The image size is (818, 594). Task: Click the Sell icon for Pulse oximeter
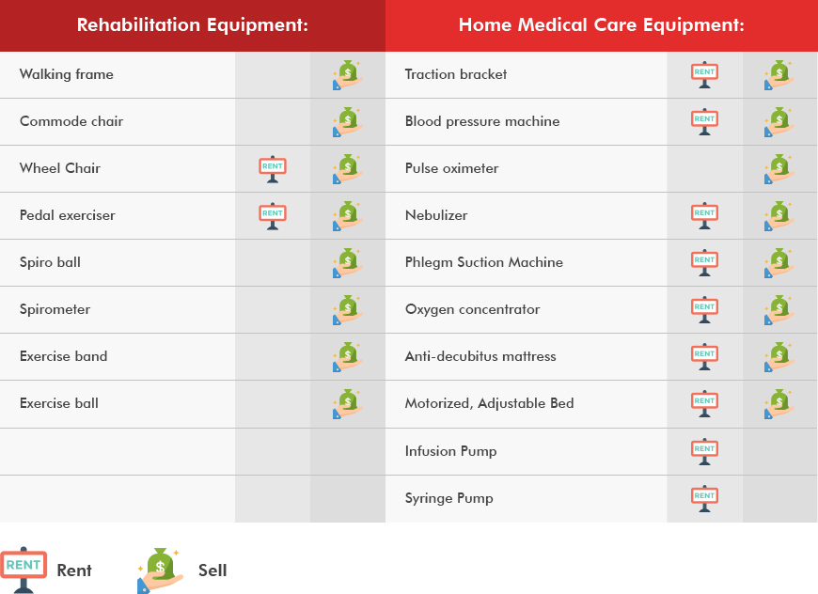coord(779,169)
